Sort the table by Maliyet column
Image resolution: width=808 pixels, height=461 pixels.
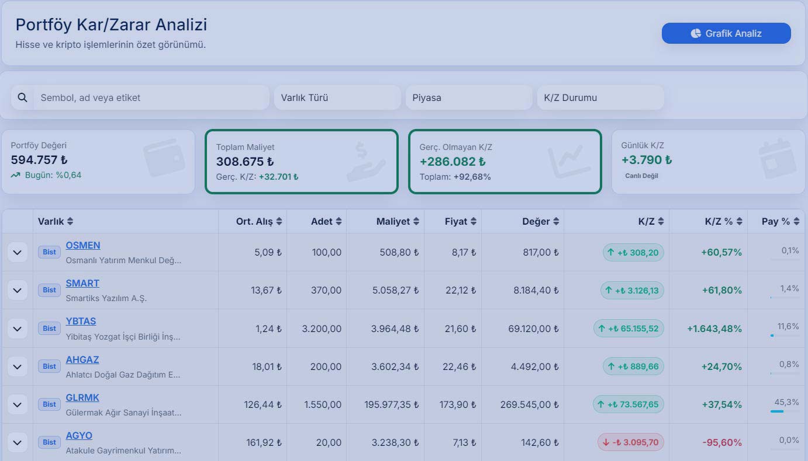[398, 221]
